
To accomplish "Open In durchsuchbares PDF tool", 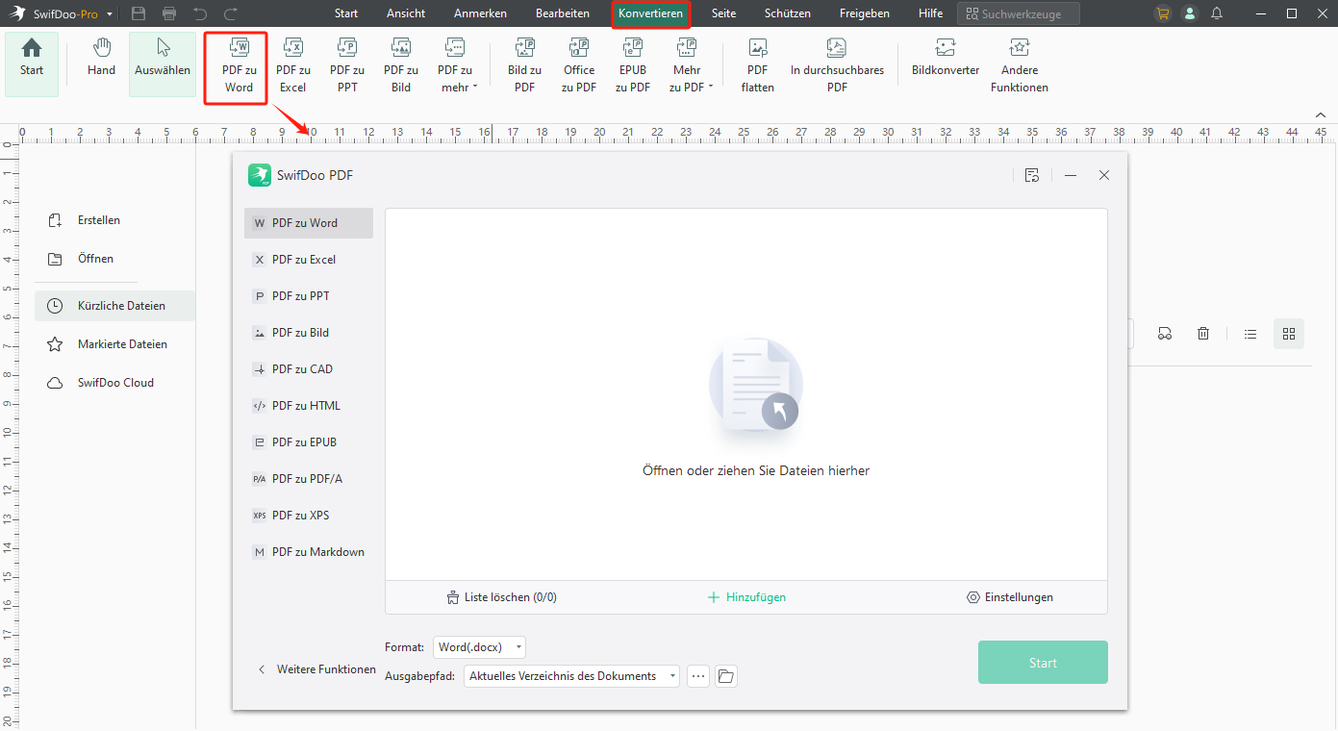I will 837,65.
